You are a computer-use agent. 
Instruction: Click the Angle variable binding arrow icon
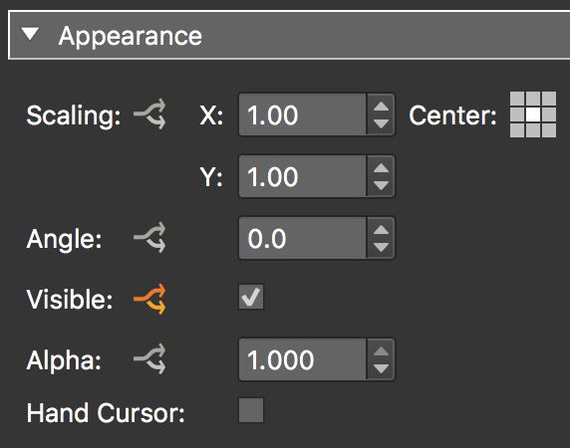(x=150, y=237)
